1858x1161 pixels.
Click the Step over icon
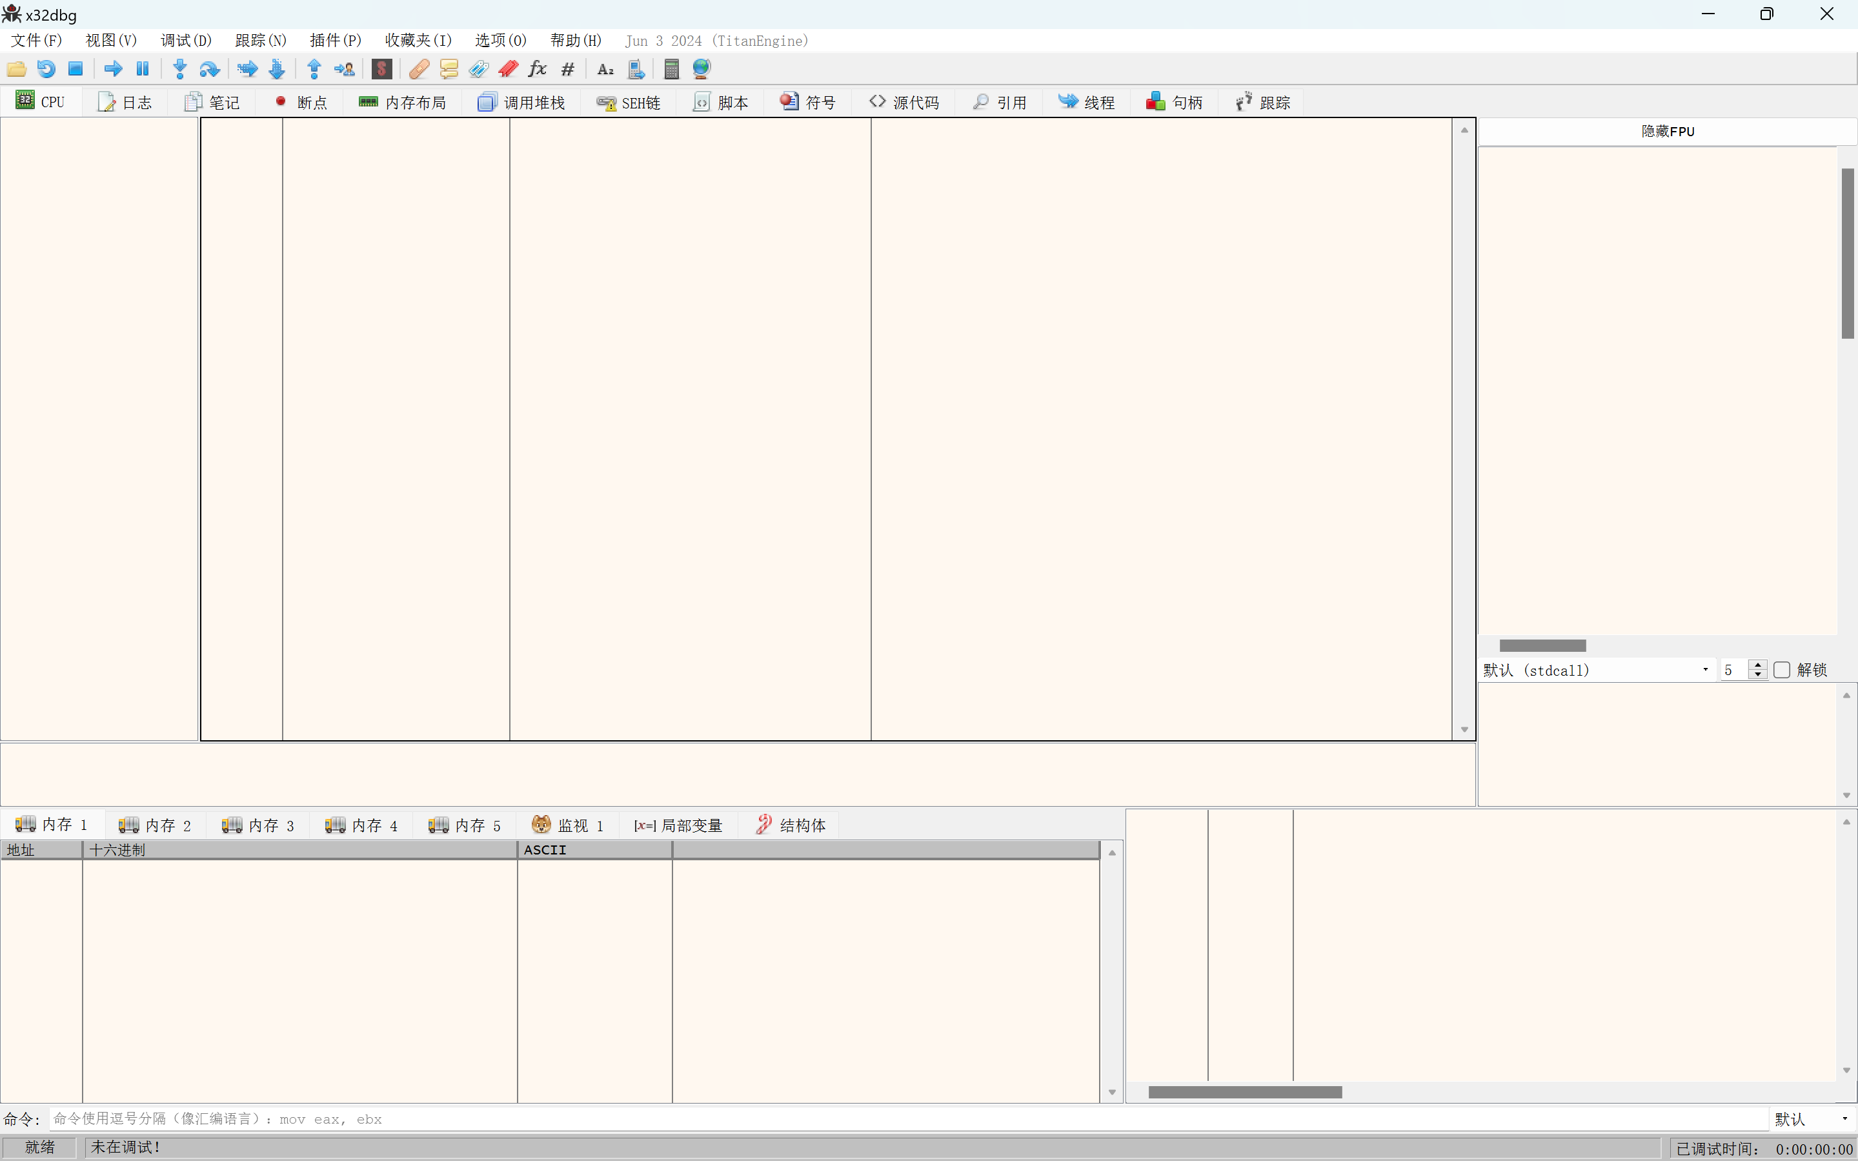coord(210,69)
